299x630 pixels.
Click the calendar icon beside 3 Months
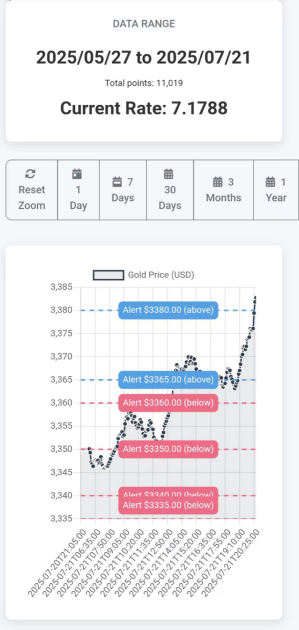218,182
